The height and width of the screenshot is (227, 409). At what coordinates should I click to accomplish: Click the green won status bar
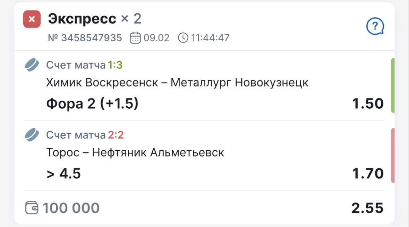click(x=393, y=85)
